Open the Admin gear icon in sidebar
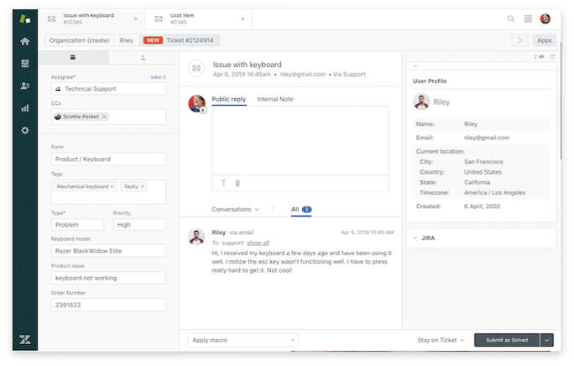 tap(25, 130)
